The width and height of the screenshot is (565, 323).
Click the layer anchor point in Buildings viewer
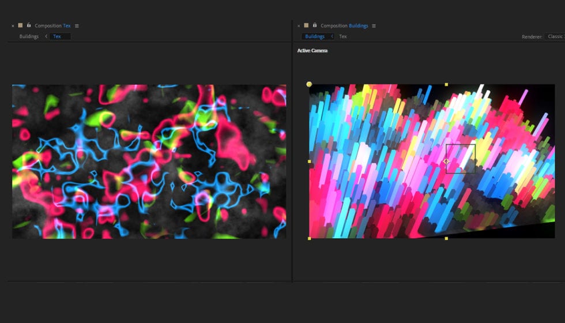point(446,161)
